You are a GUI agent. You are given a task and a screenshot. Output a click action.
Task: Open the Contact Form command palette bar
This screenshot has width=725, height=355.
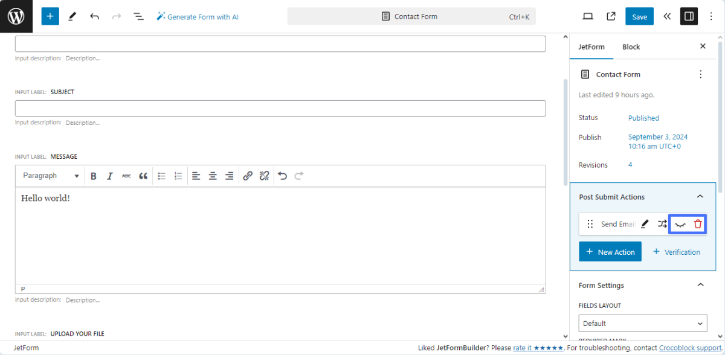pyautogui.click(x=411, y=16)
